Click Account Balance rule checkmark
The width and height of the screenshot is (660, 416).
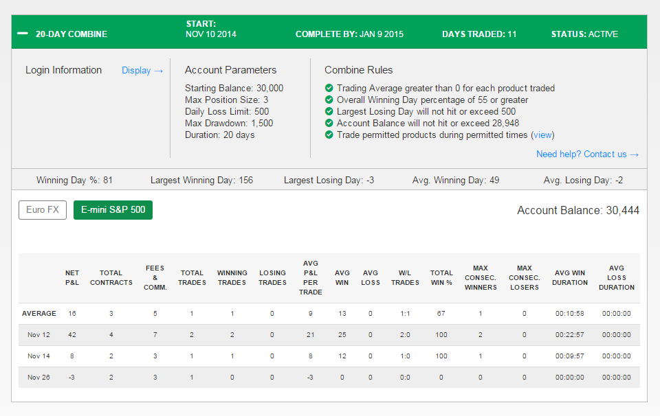(329, 123)
